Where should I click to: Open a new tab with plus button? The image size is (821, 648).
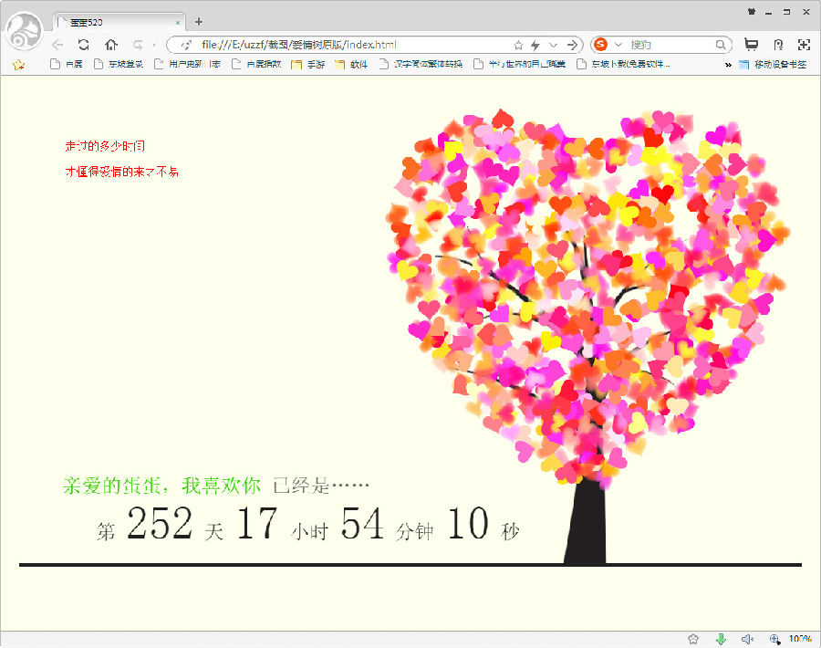199,21
